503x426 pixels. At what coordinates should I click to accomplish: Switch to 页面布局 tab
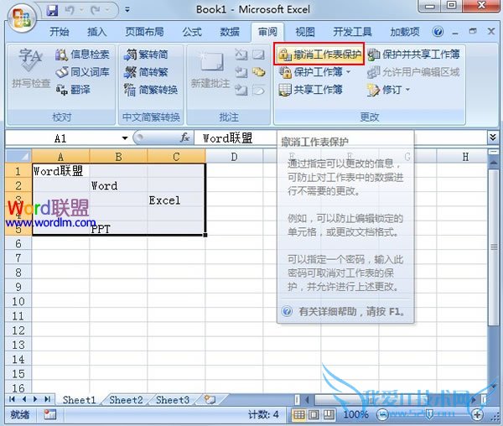pyautogui.click(x=144, y=32)
